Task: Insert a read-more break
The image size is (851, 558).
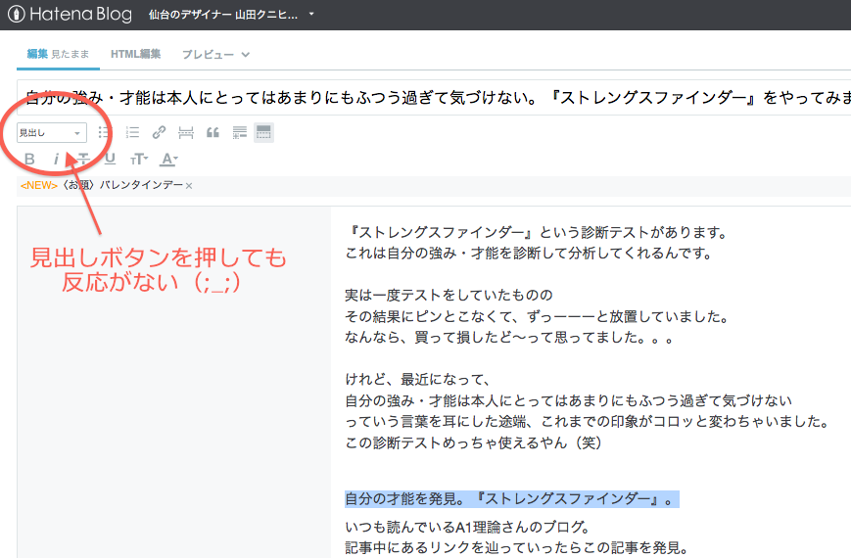Action: tap(186, 132)
